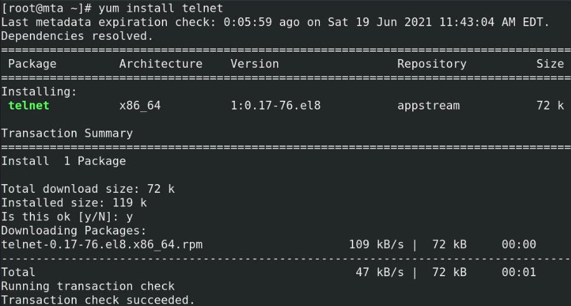The height and width of the screenshot is (306, 571).
Task: Click the green telnet package name
Action: pos(29,106)
